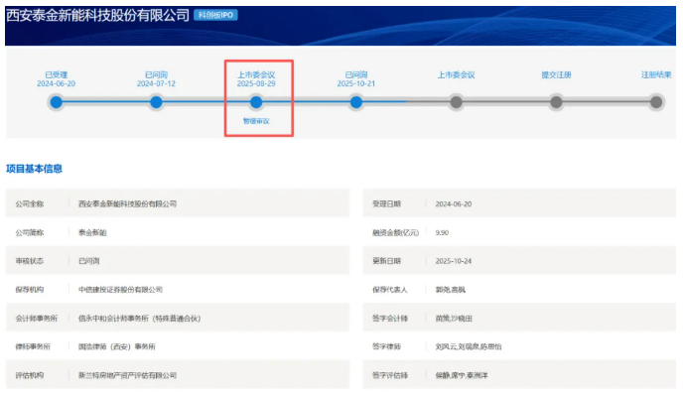Click the sponsor 中信建投证券股份有限公司
683x397 pixels.
pos(120,289)
